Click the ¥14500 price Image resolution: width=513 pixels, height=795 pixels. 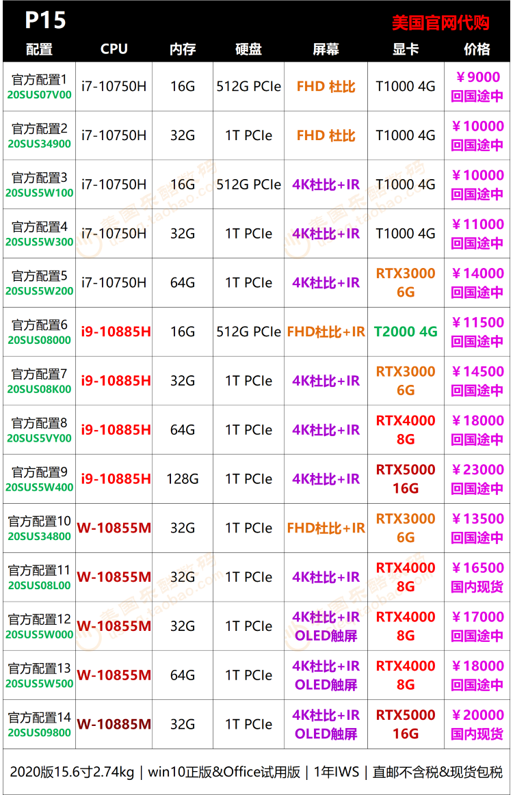click(477, 372)
